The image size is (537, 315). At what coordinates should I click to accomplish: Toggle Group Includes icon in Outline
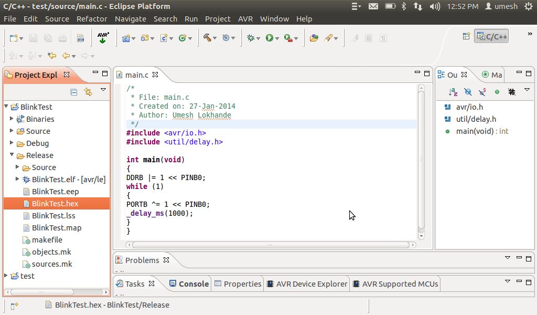click(x=512, y=92)
